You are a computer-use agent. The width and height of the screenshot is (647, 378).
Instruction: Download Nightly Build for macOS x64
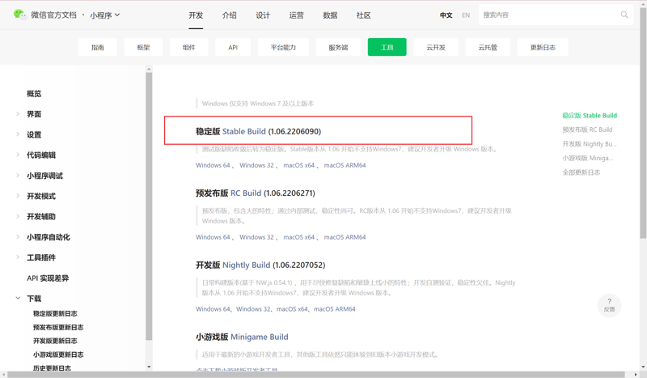(x=292, y=309)
